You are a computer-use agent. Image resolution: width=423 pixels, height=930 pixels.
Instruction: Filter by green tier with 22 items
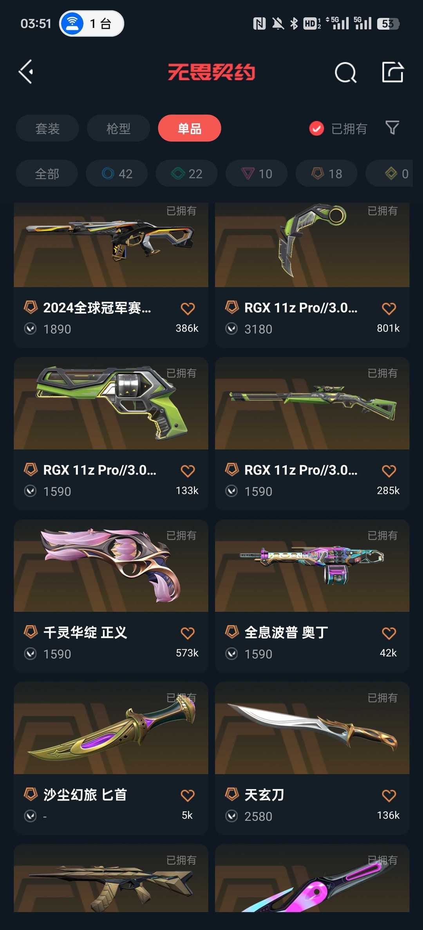tap(187, 173)
